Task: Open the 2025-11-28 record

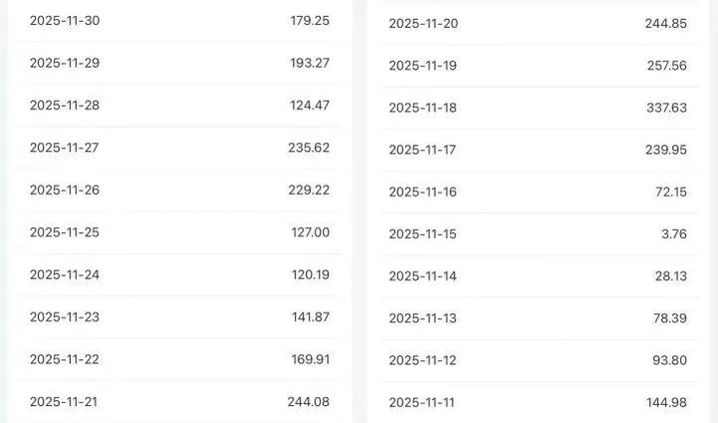Action: pyautogui.click(x=65, y=106)
